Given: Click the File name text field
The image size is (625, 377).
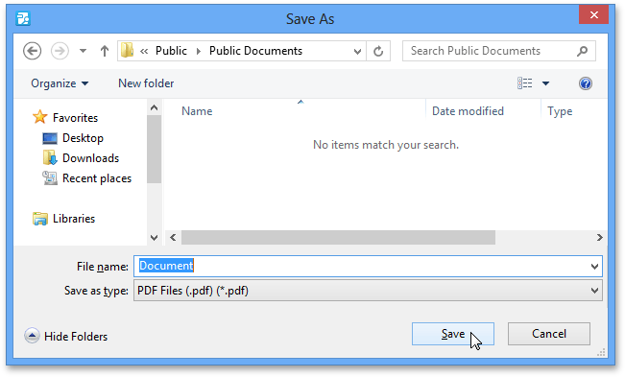Looking at the screenshot, I should click(362, 267).
